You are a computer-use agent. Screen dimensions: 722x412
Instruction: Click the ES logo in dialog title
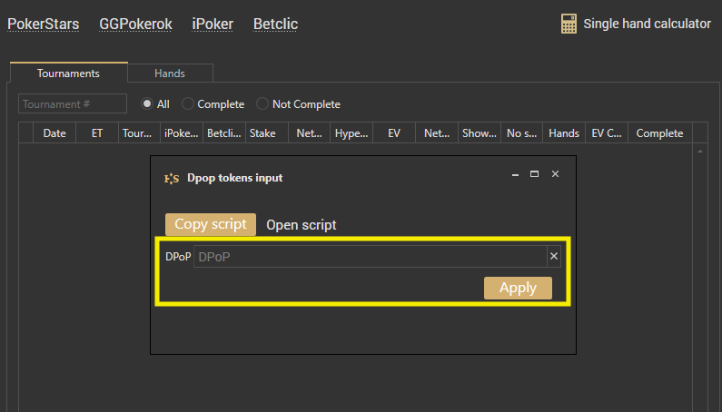171,179
